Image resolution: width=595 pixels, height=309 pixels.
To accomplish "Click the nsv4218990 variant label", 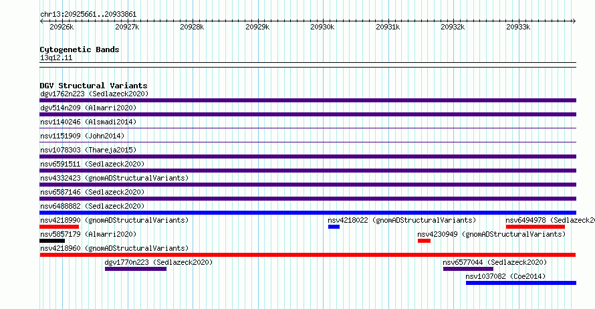I will [114, 220].
